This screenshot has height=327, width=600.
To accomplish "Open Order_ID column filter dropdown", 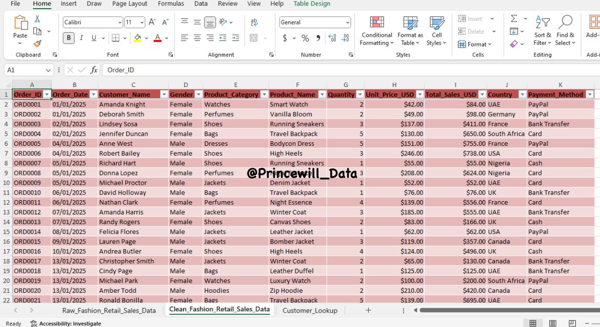I will click(x=47, y=94).
